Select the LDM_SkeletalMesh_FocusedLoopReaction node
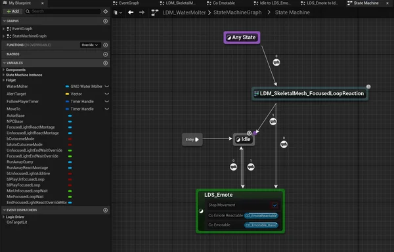Screen dimensions: 394x252 (x=309, y=94)
